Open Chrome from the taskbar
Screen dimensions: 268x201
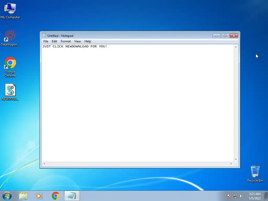tap(55, 196)
